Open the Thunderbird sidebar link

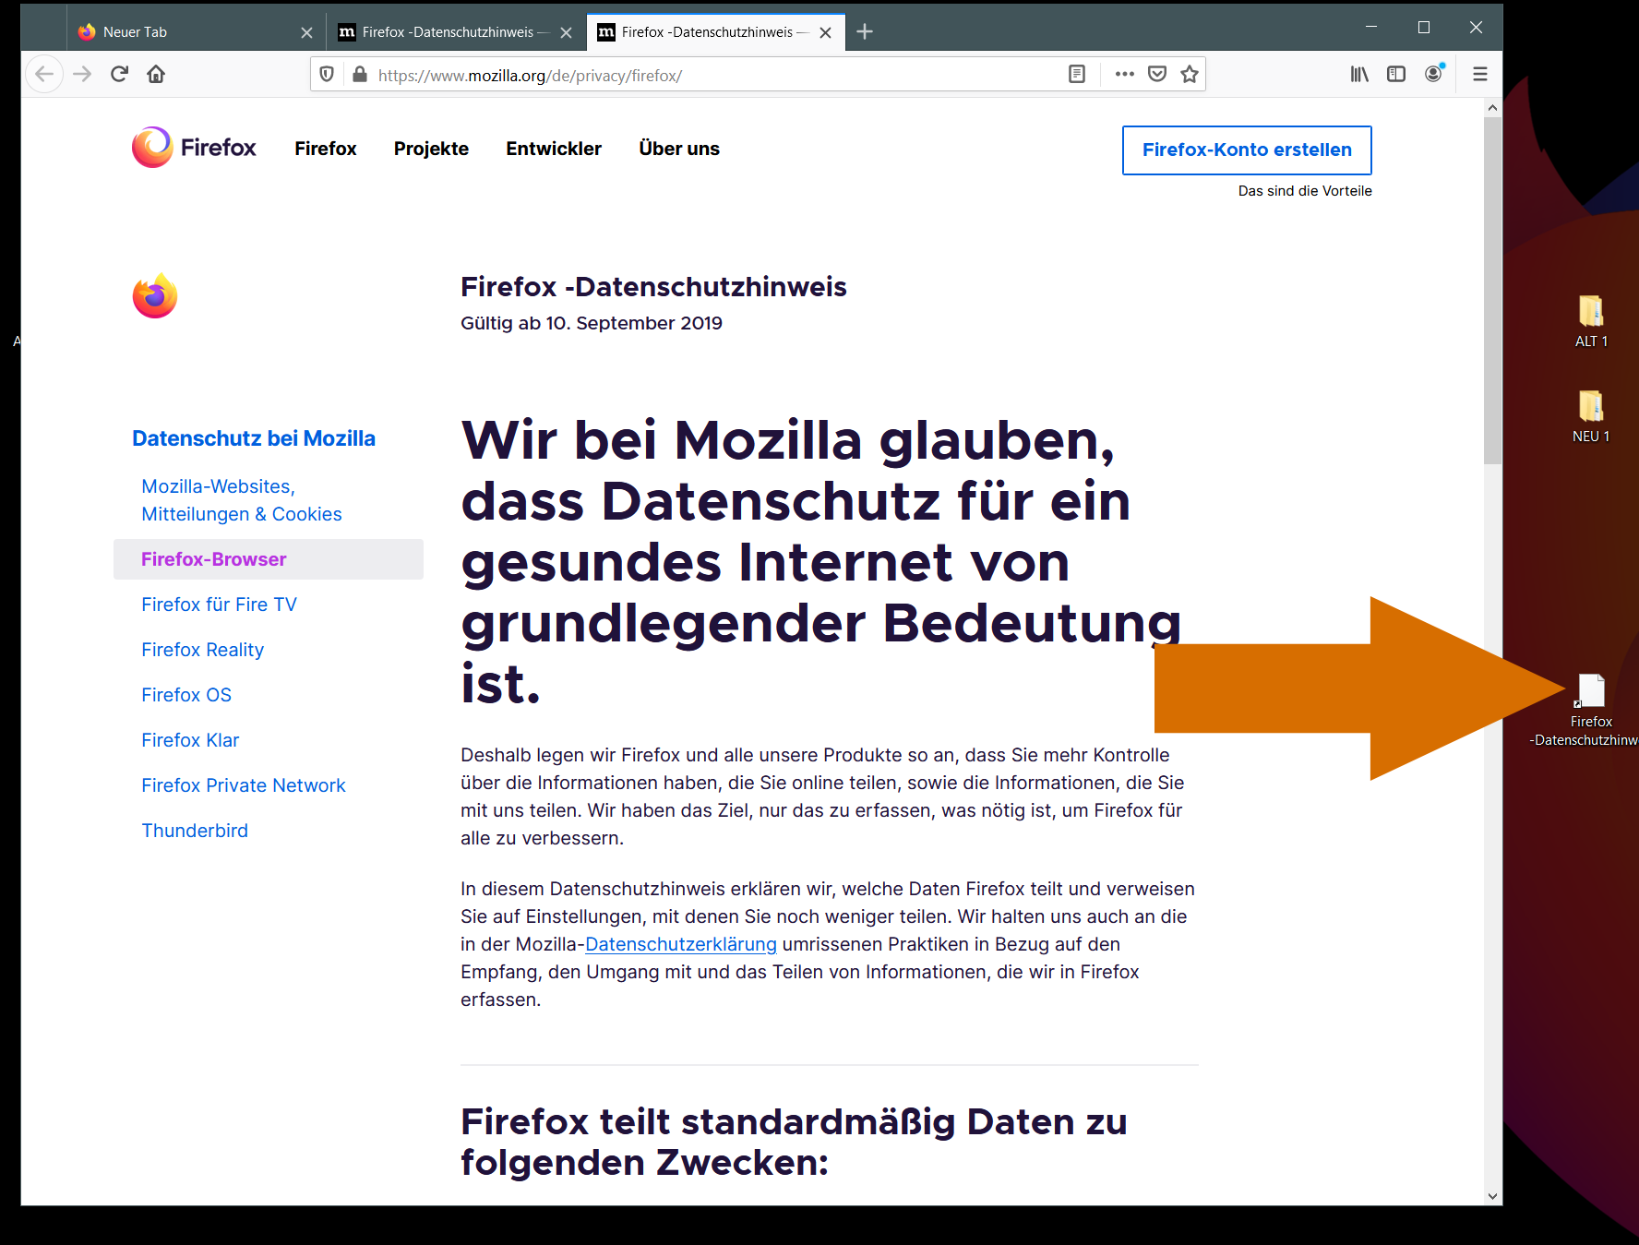195,831
